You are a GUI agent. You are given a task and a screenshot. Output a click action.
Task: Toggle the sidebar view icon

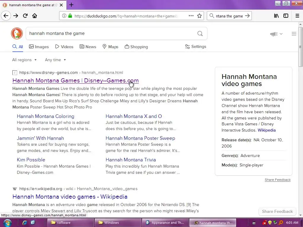(286, 16)
